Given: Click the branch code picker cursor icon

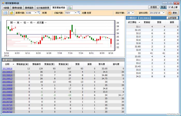Looking at the screenshot, I should click(79, 13).
